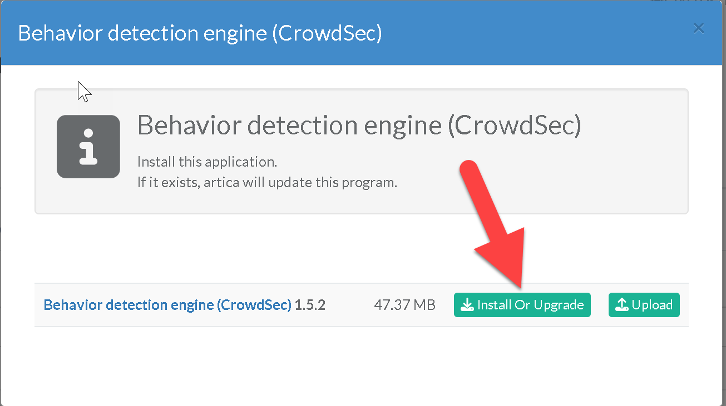
Task: Click the download icon on Install button
Action: [467, 305]
